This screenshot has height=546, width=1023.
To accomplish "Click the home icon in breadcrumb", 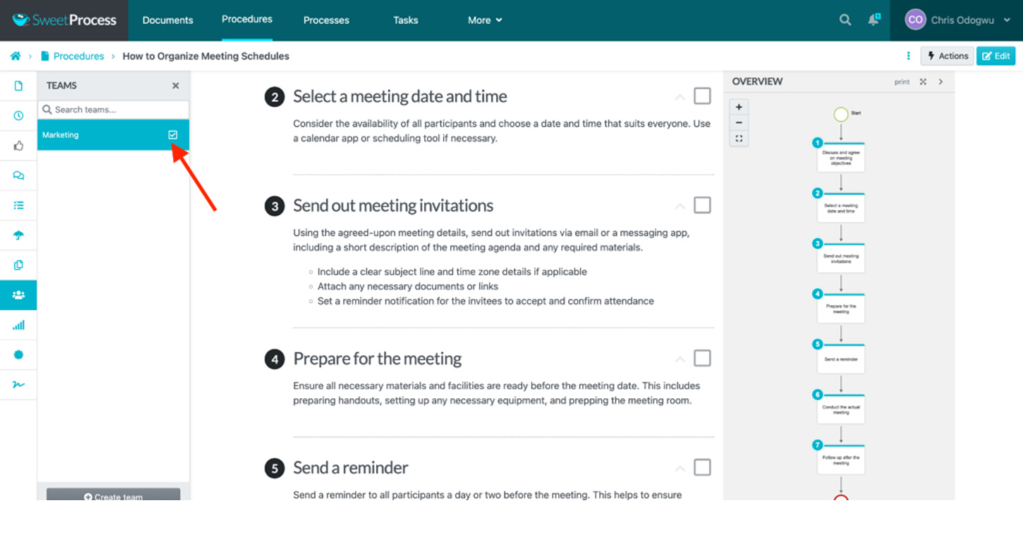I will [15, 56].
